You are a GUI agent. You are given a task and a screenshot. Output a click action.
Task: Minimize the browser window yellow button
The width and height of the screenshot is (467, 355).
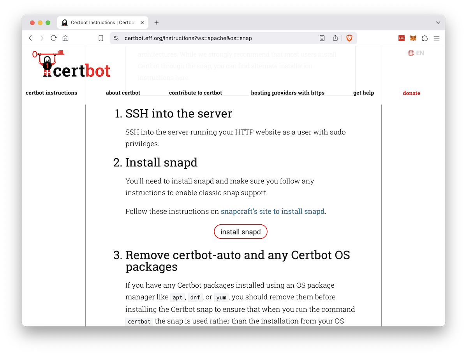pos(40,23)
